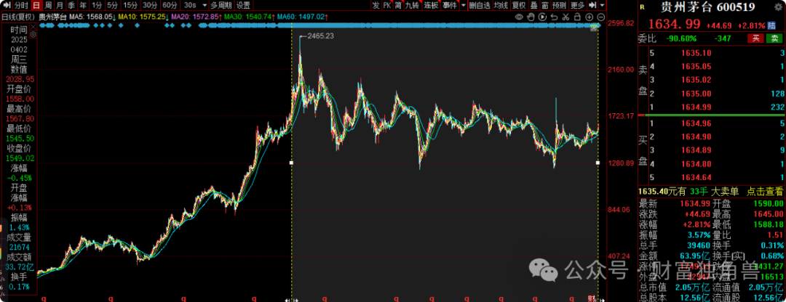Select the 周 weekly period
The width and height of the screenshot is (786, 302).
point(48,5)
